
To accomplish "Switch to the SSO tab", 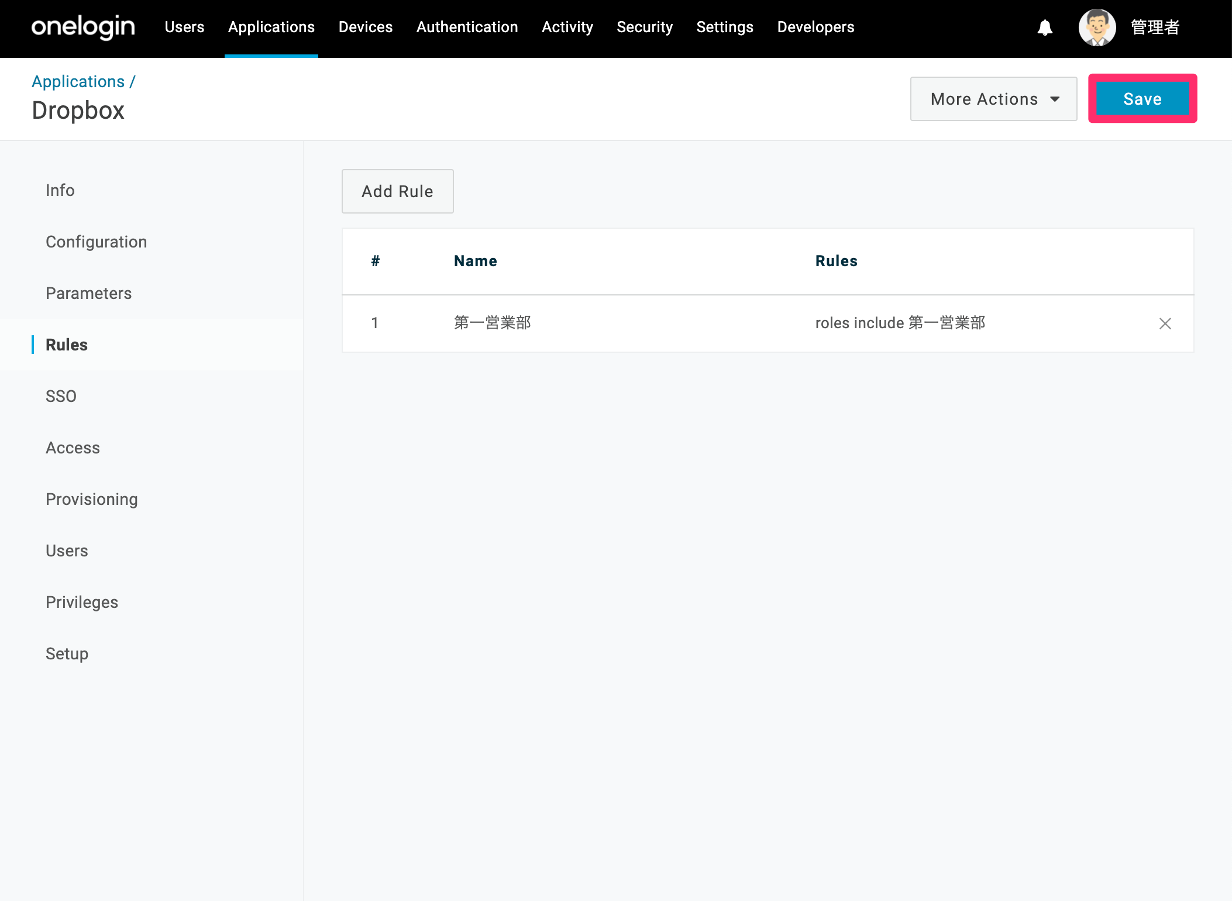I will [61, 396].
